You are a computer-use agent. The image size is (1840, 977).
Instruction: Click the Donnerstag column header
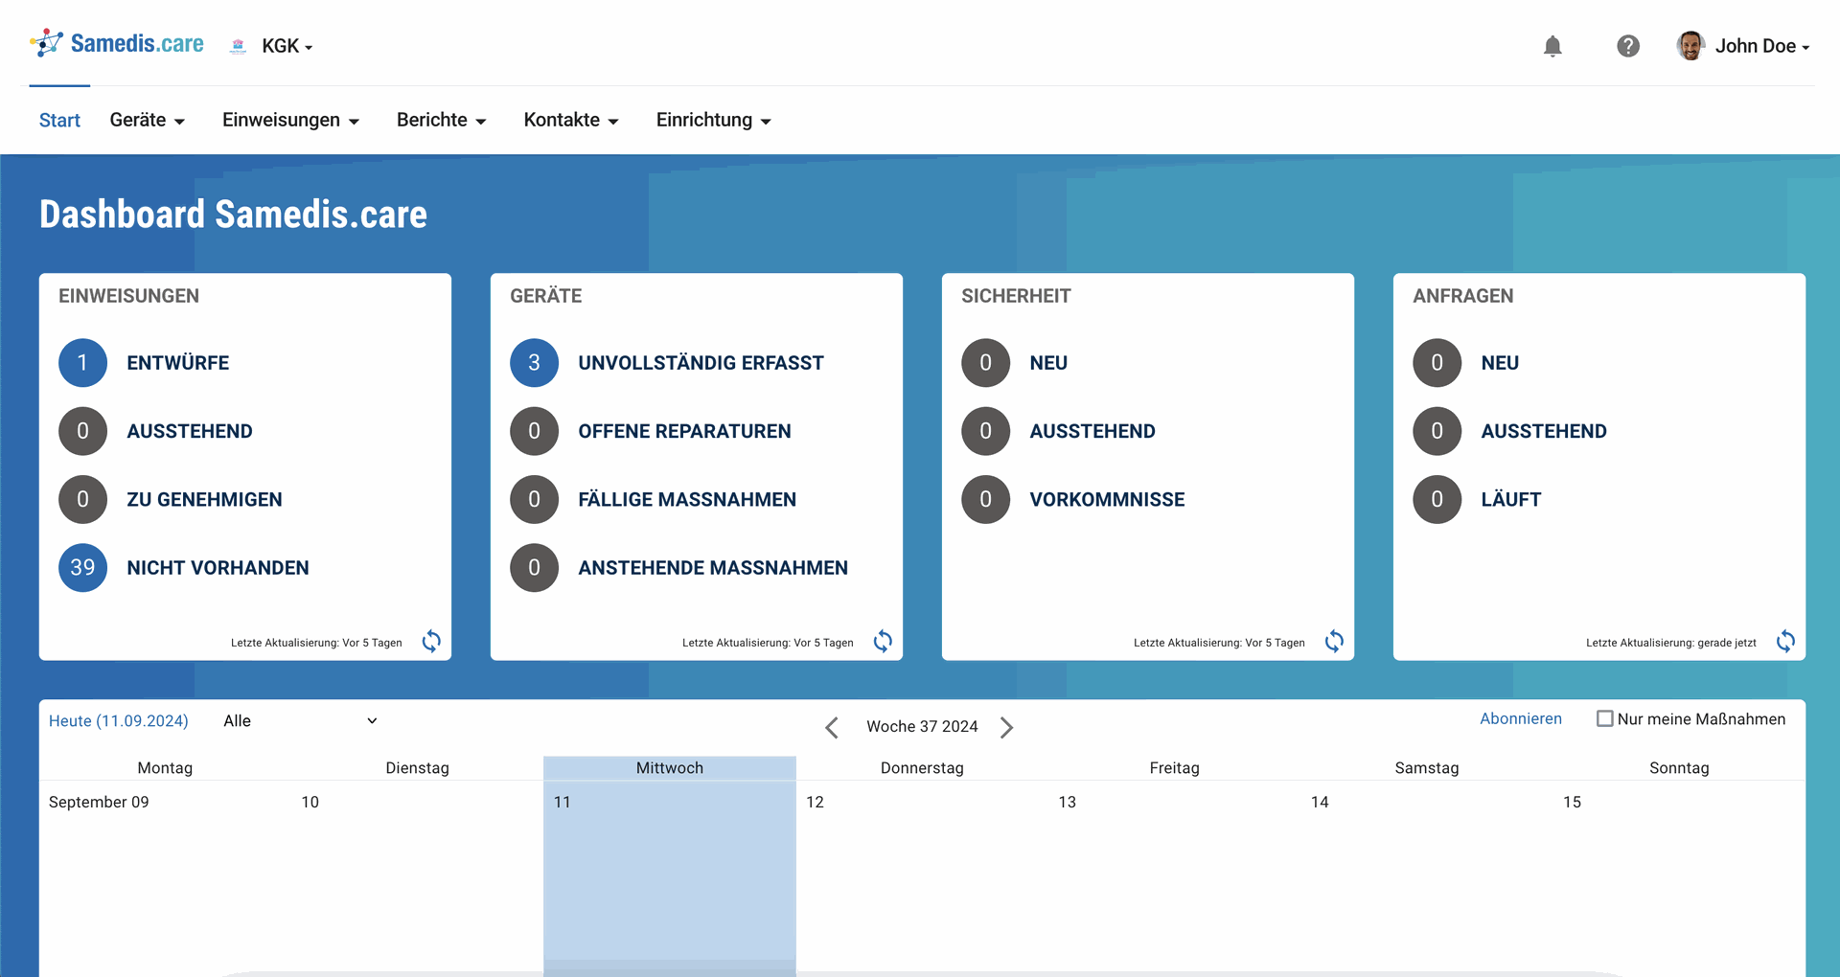pos(922,768)
